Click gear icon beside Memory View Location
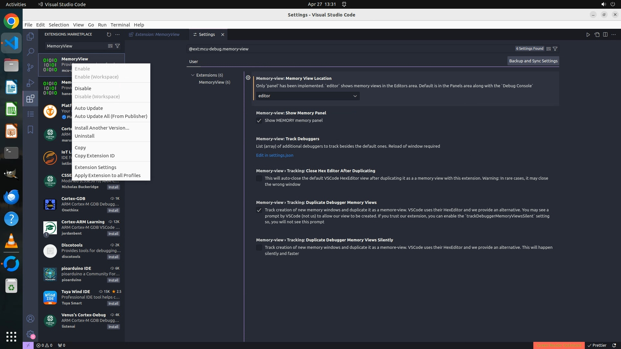Viewport: 621px width, 349px height. [x=248, y=78]
